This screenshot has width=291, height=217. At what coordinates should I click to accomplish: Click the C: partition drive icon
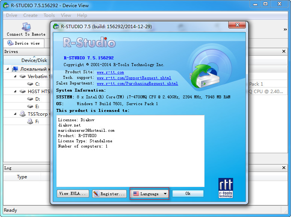point(30,84)
